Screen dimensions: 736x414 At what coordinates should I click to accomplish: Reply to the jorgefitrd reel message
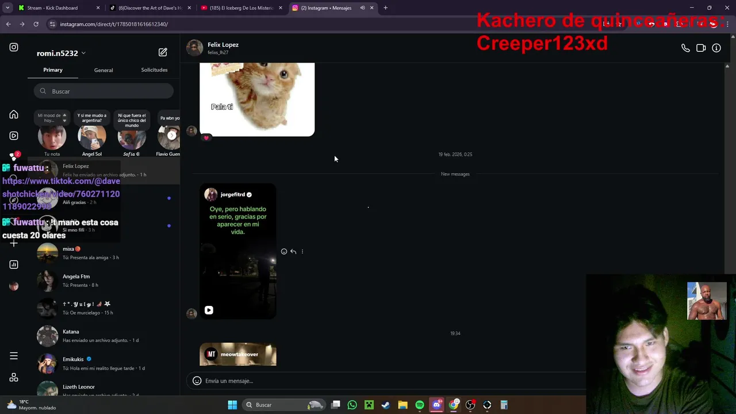pos(293,251)
